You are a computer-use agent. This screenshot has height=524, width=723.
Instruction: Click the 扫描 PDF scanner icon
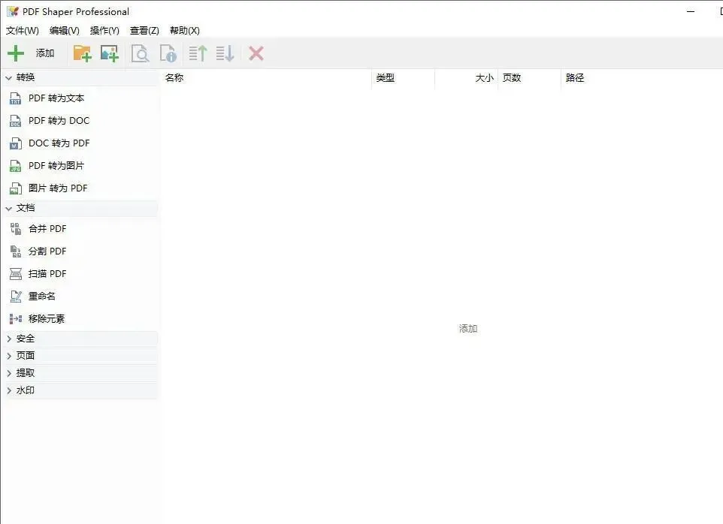15,274
